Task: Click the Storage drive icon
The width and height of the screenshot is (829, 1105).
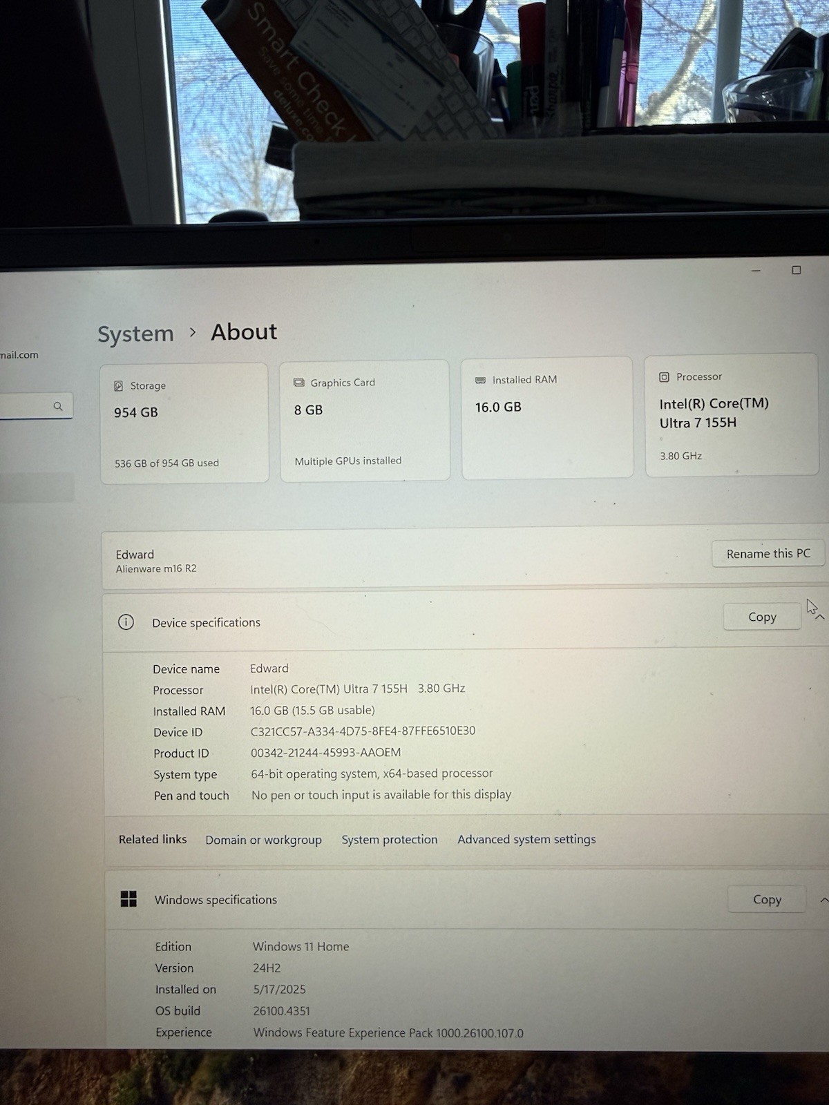Action: [x=118, y=386]
